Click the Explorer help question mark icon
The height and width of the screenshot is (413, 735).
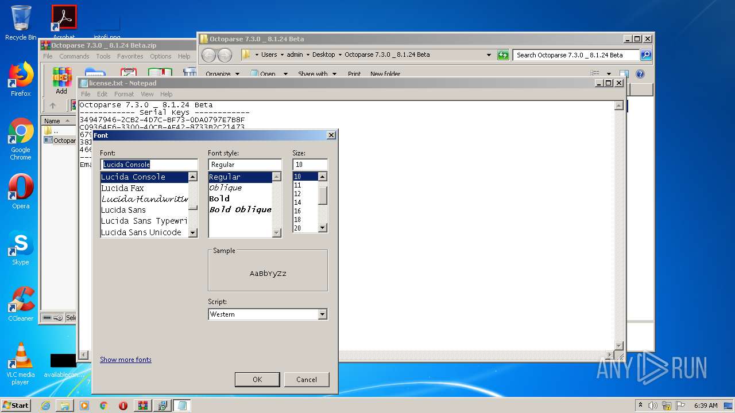(640, 74)
